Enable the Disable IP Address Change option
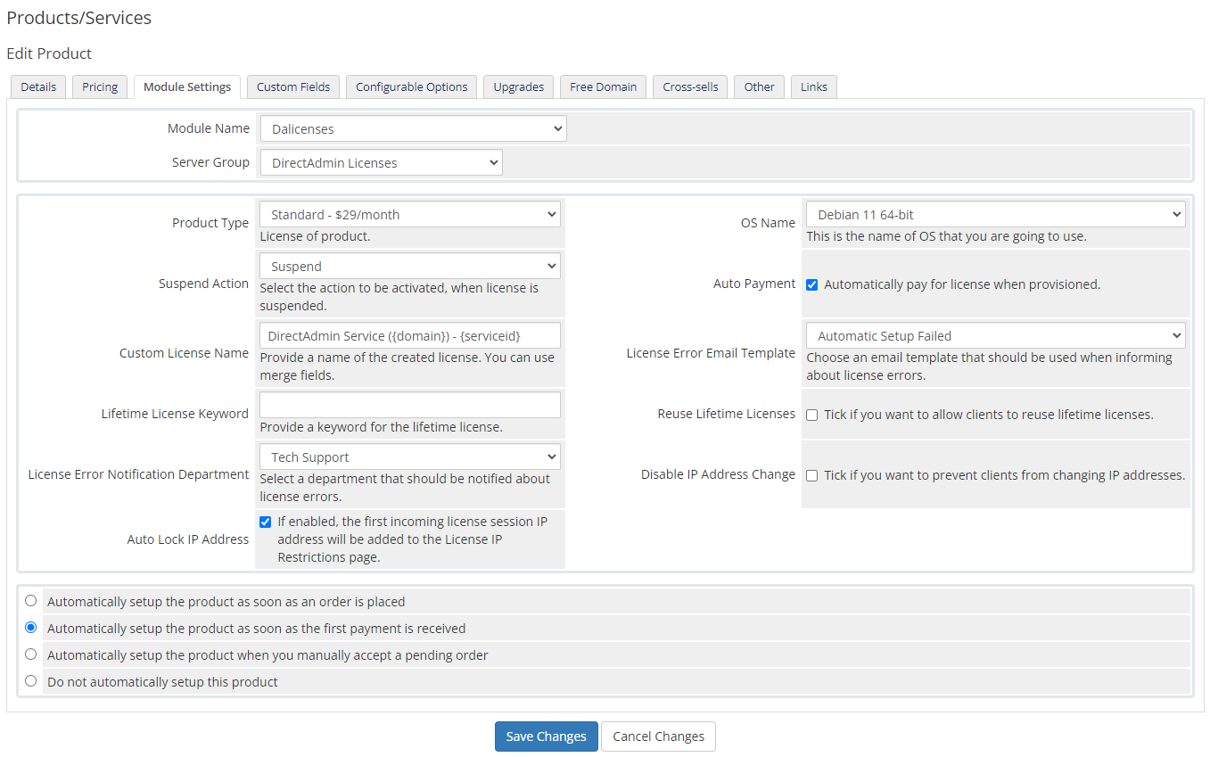Viewport: 1210px width, 757px height. coord(811,475)
